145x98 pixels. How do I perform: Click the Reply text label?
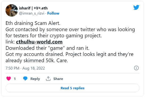click(35, 79)
